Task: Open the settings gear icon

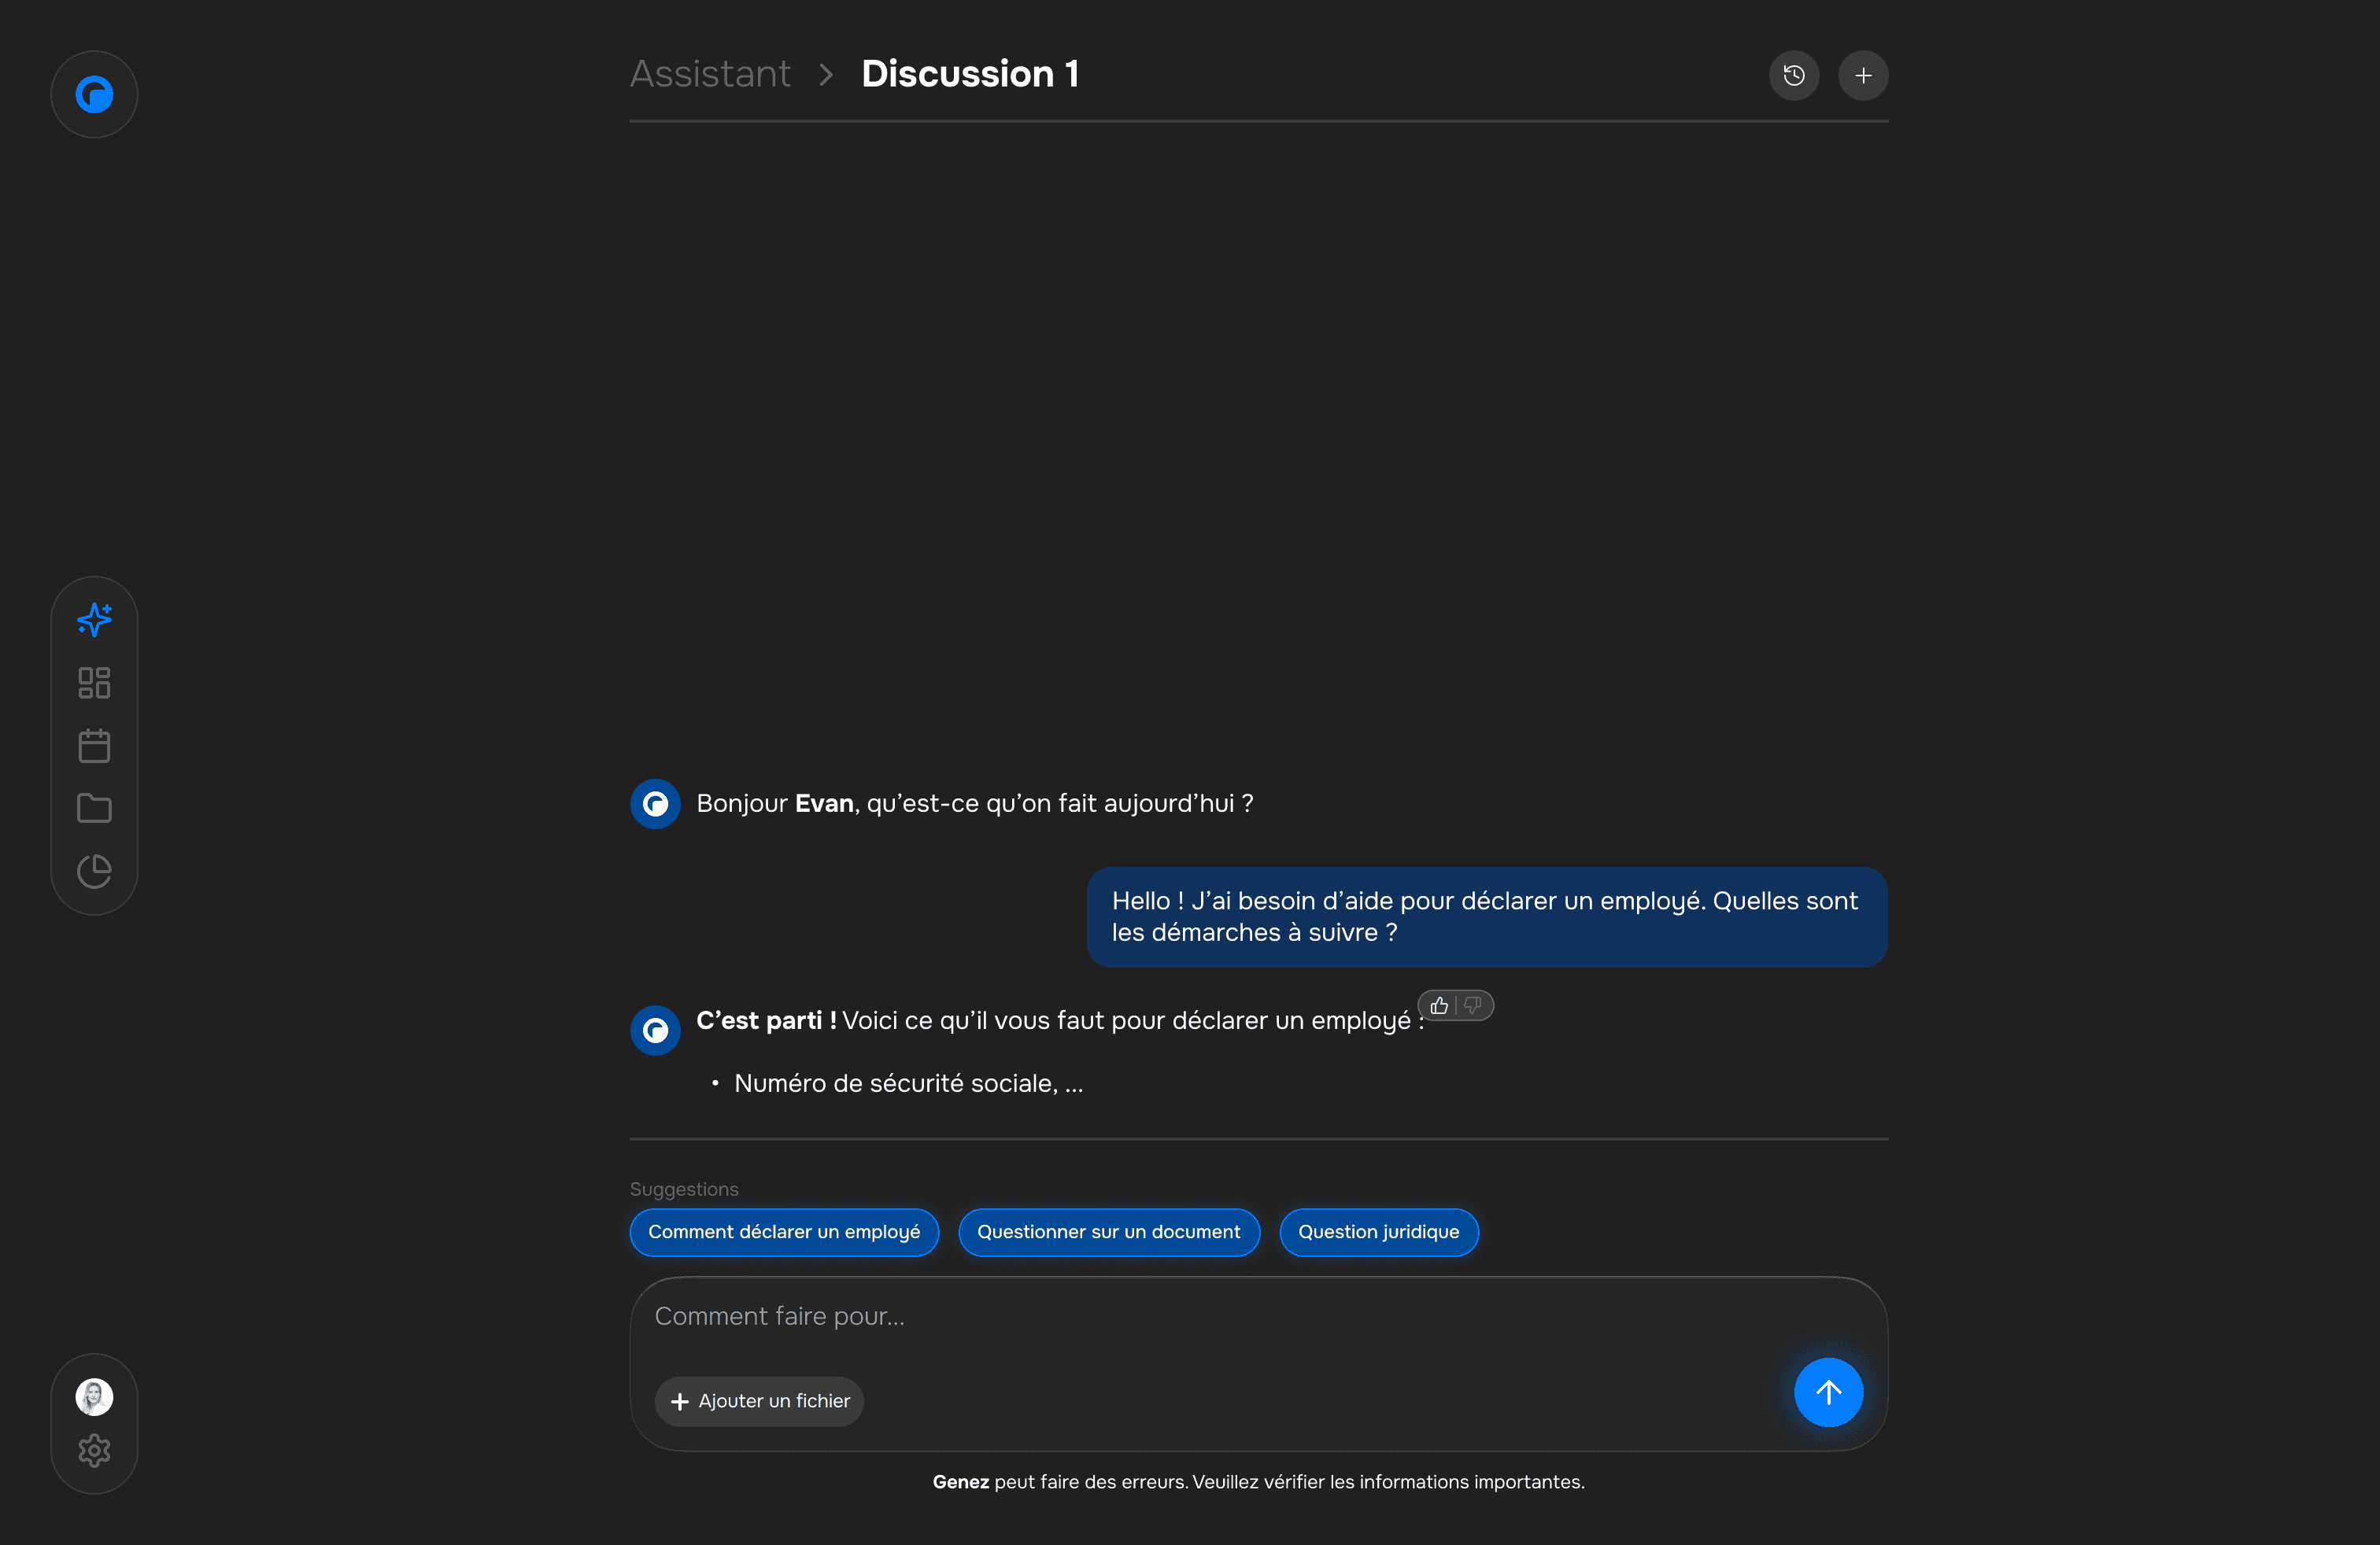Action: pos(94,1450)
